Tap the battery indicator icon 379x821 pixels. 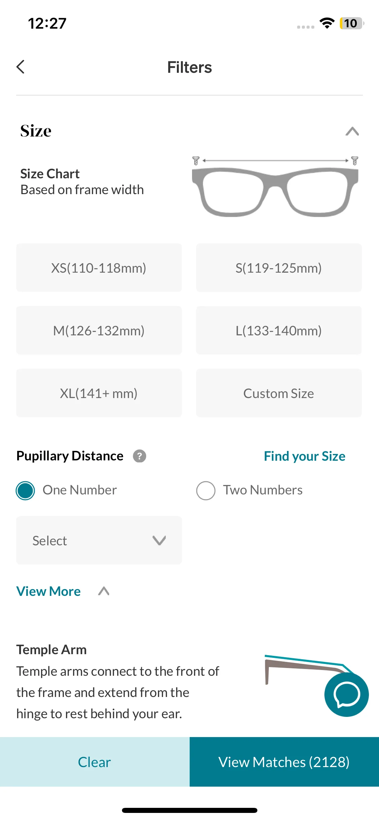pos(351,23)
